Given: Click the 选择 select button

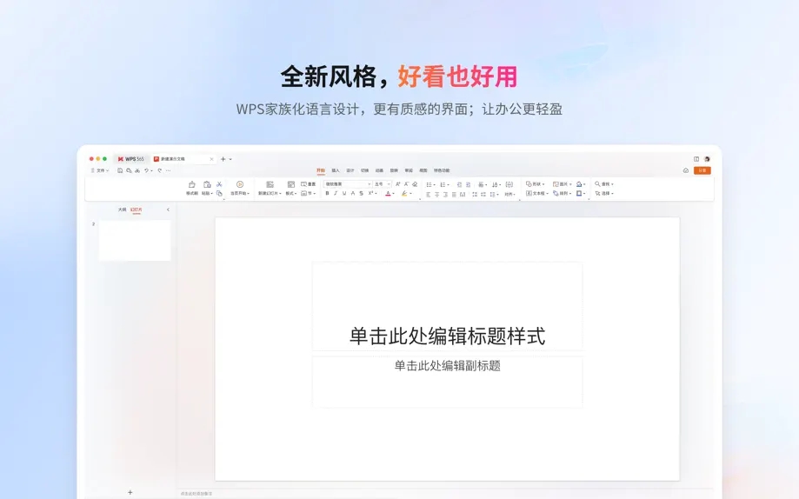Looking at the screenshot, I should (x=604, y=194).
